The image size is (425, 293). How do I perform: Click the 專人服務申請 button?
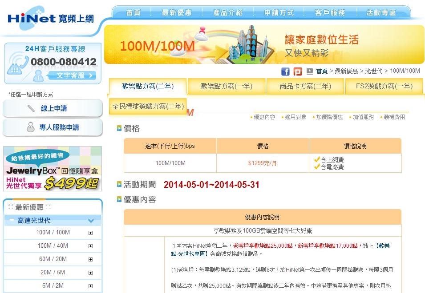pos(53,127)
